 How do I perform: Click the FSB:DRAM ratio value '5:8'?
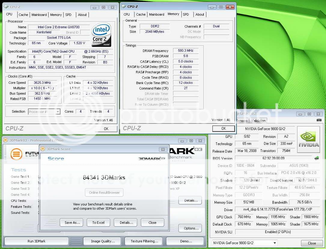[x=186, y=56]
